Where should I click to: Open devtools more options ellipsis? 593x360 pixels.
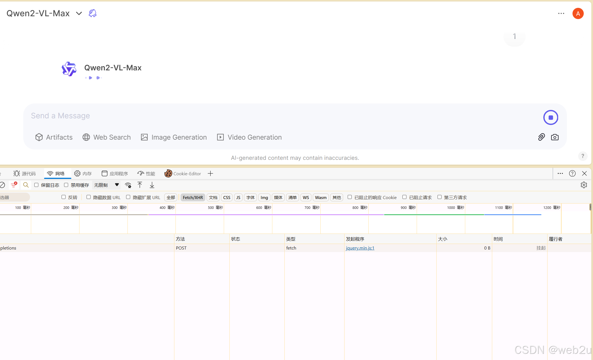pyautogui.click(x=560, y=174)
